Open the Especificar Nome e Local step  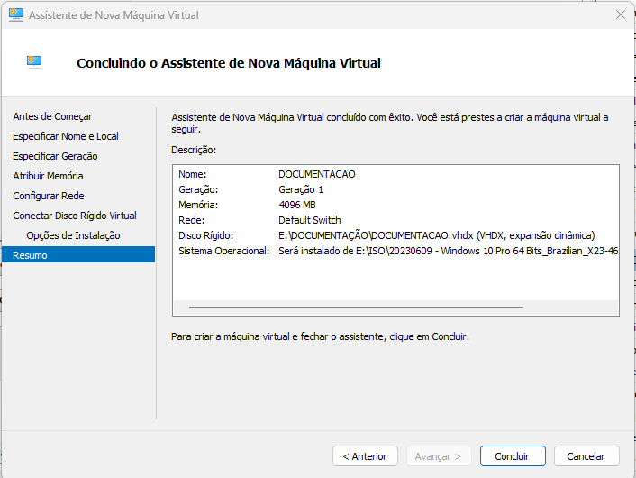click(66, 136)
